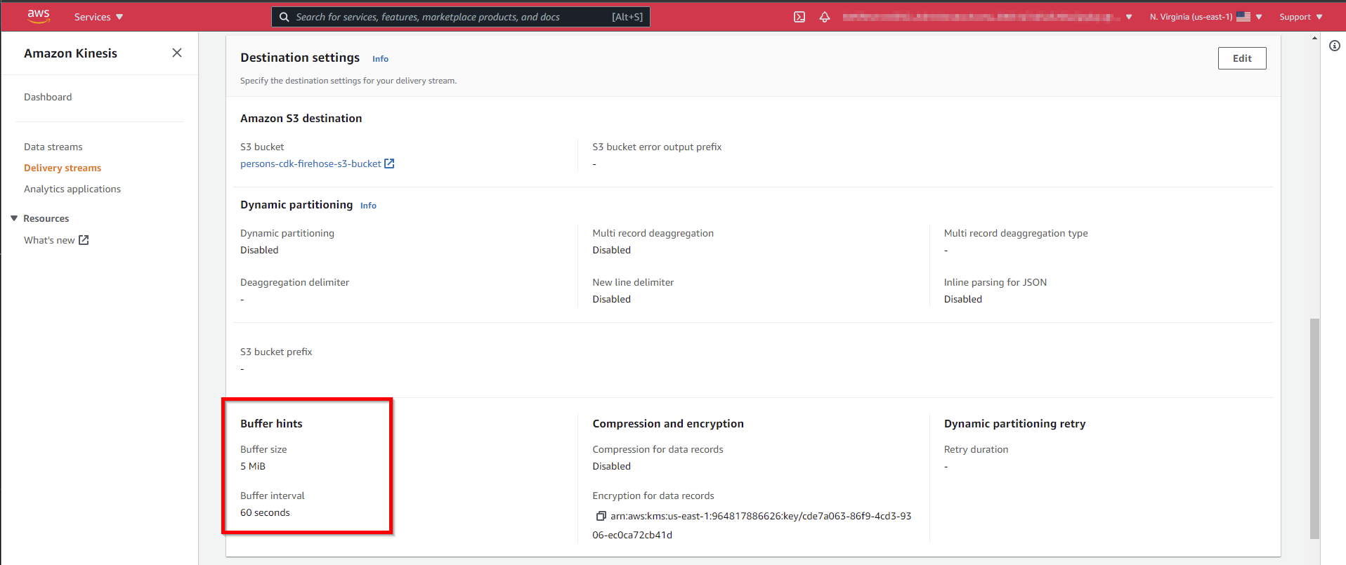Open the notifications bell icon
Screen dimensions: 1346x565
[x=825, y=17]
